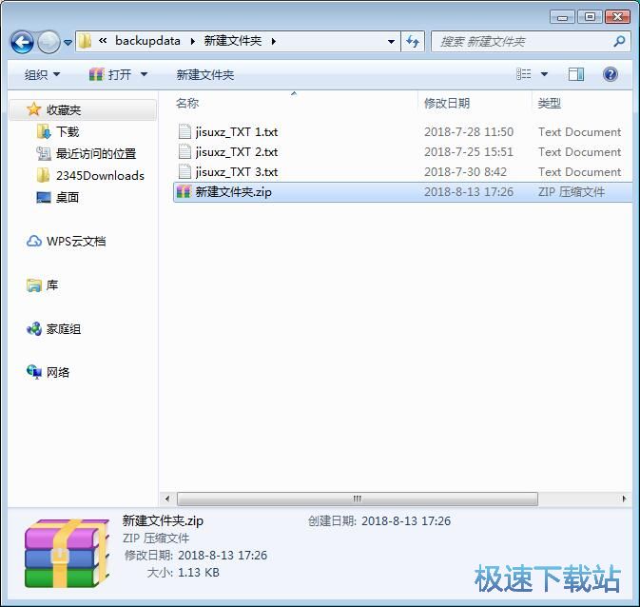Click folder icon beside 2345Downloads
The image size is (640, 607).
click(x=44, y=175)
